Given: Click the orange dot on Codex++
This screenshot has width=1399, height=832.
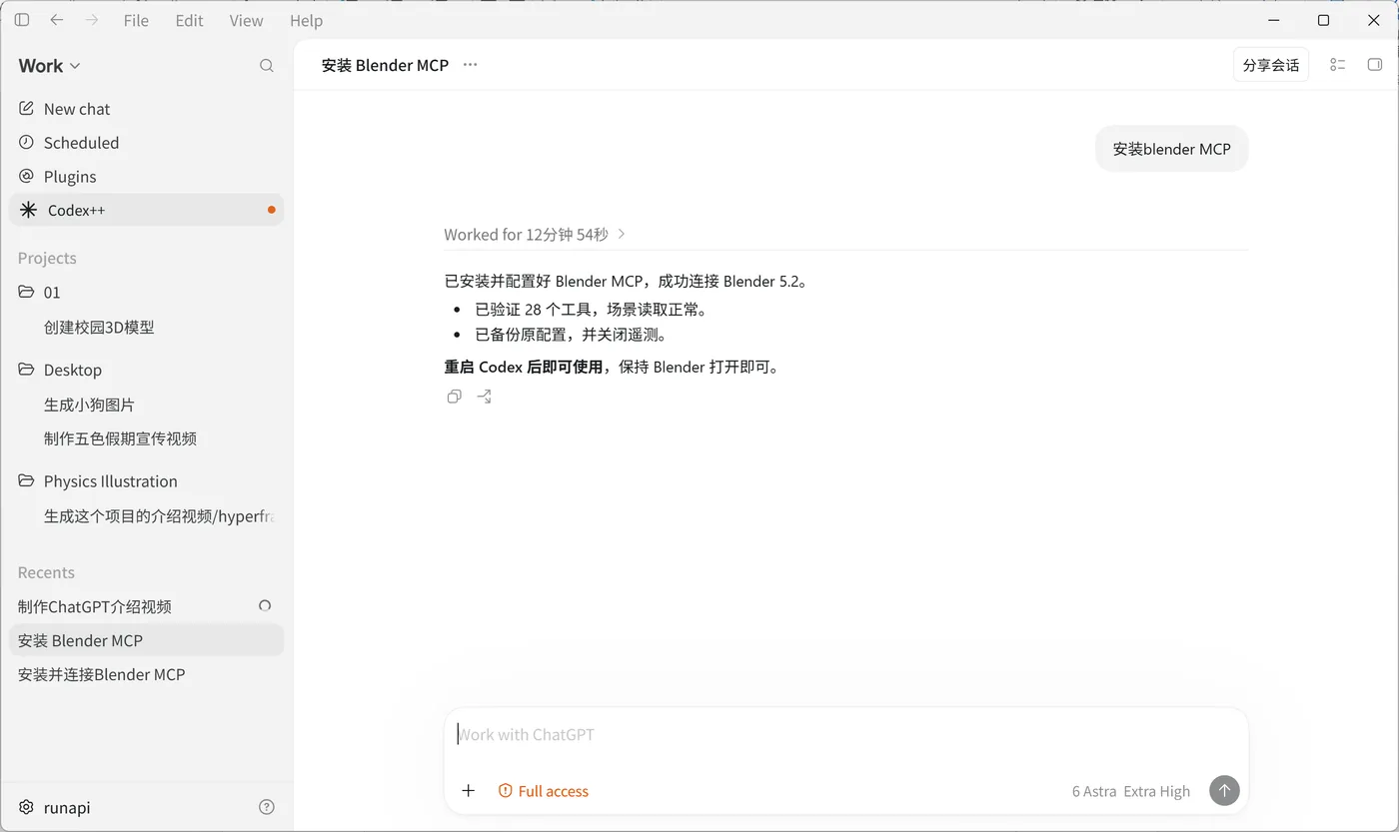Looking at the screenshot, I should click(x=272, y=210).
